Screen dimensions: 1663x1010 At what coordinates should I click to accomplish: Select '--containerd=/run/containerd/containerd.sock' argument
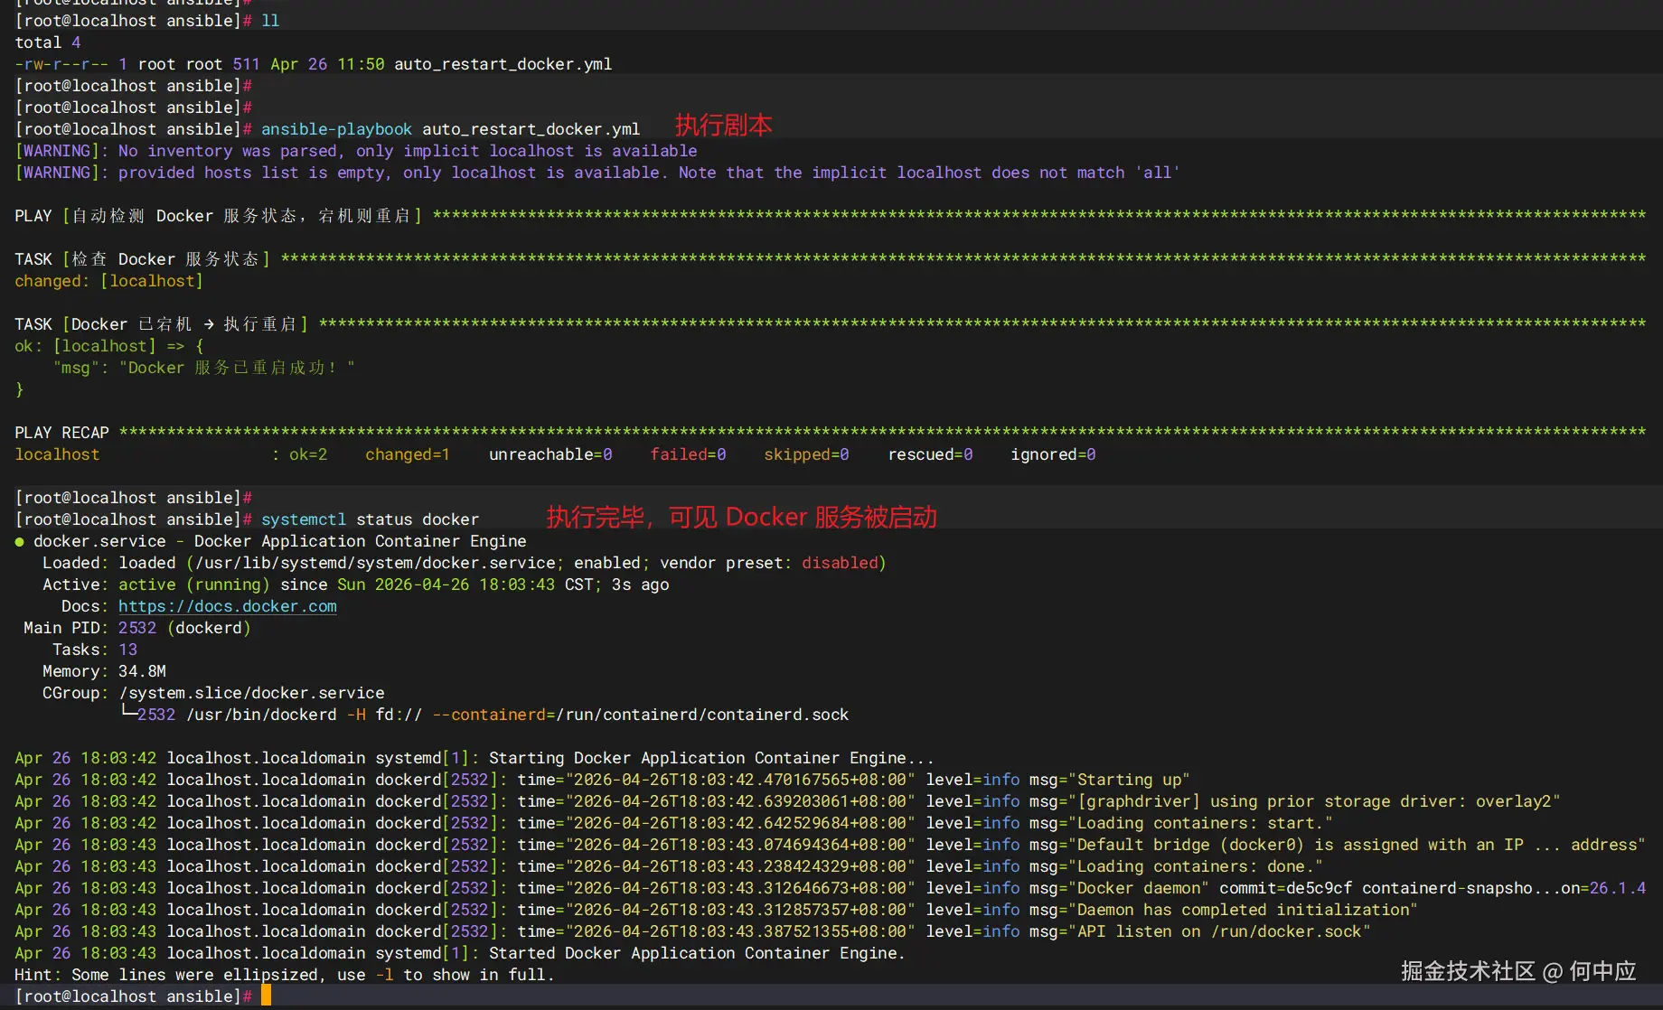point(641,715)
